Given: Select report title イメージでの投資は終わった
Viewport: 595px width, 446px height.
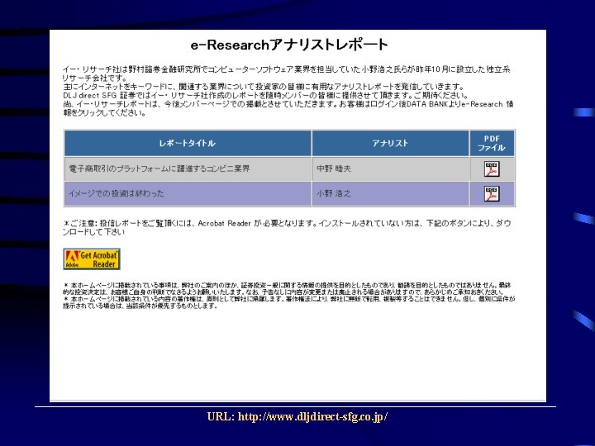Looking at the screenshot, I should coord(117,193).
